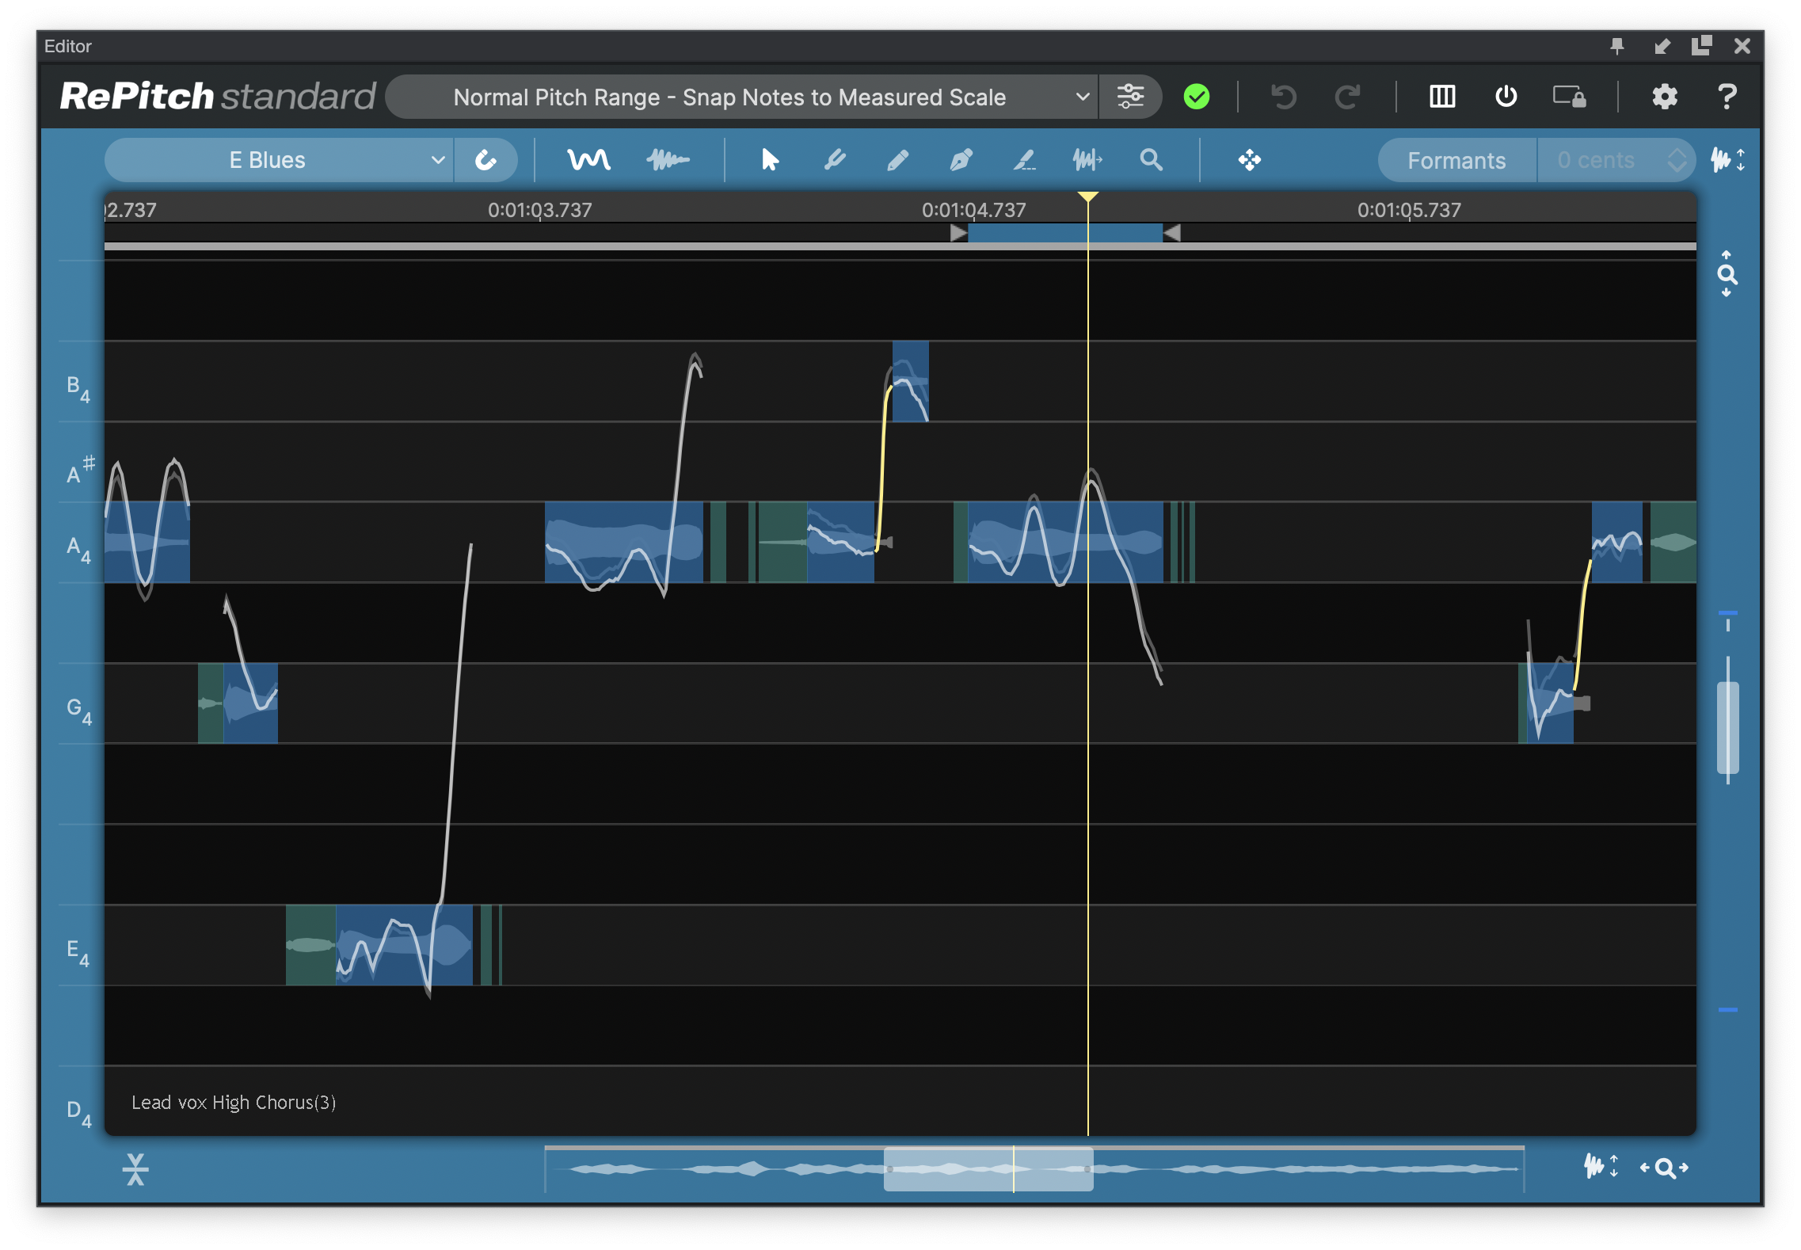
Task: Open the gear settings
Action: 1664,97
